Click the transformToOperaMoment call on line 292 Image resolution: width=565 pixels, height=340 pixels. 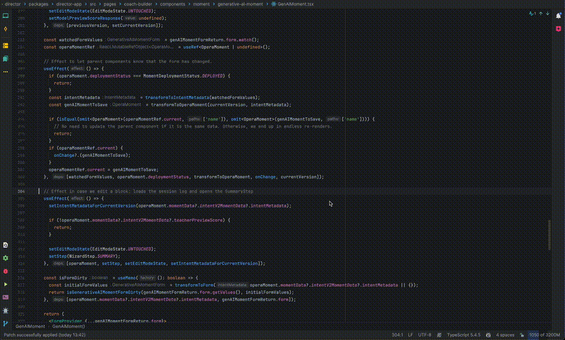tap(179, 105)
